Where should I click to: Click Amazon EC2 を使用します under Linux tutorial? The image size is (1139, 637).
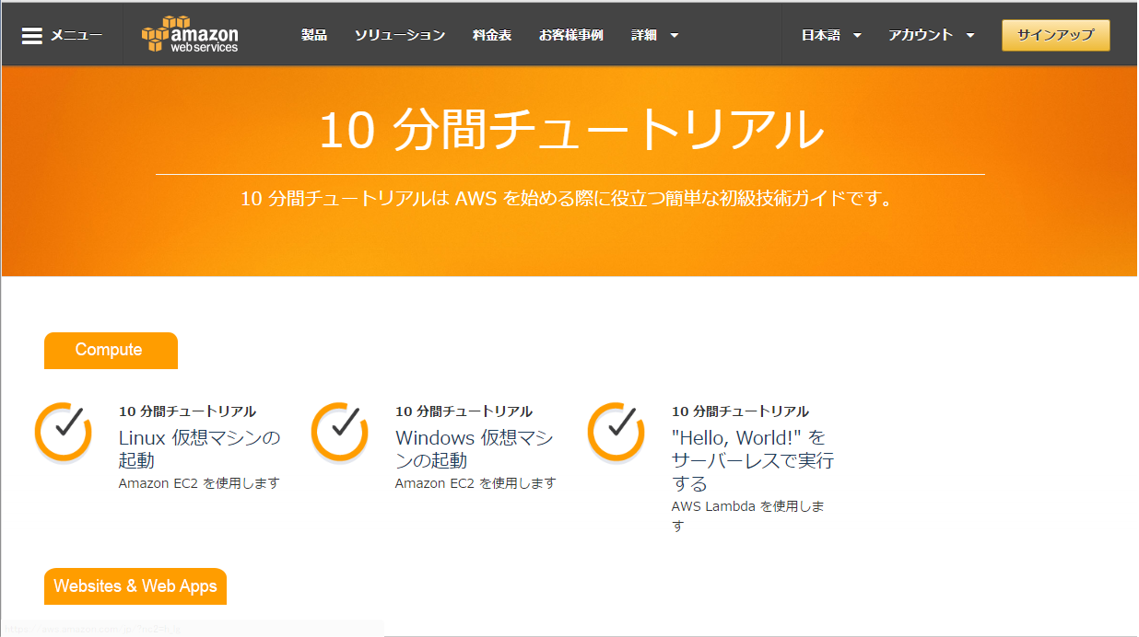[x=199, y=483]
